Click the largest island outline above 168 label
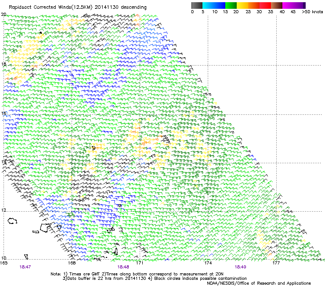The width and height of the screenshot is (325, 286). [45, 227]
